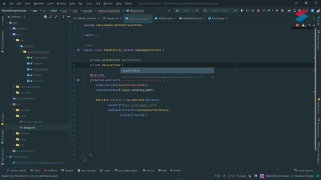The height and width of the screenshot is (180, 321).
Task: Click the override gutter icon beside onCreate
Action: (x=78, y=80)
